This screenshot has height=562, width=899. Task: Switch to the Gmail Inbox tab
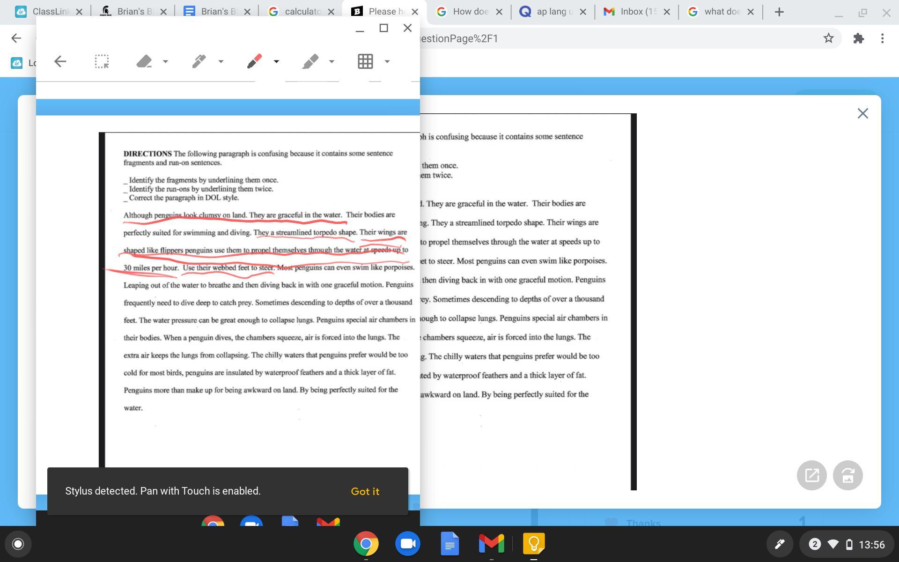tap(632, 12)
